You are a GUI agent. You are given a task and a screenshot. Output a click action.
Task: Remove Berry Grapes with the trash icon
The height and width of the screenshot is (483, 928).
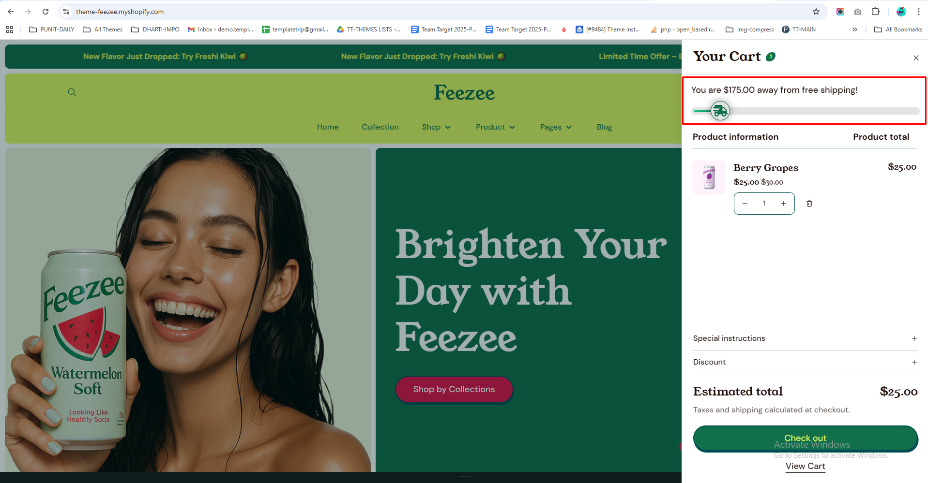809,204
